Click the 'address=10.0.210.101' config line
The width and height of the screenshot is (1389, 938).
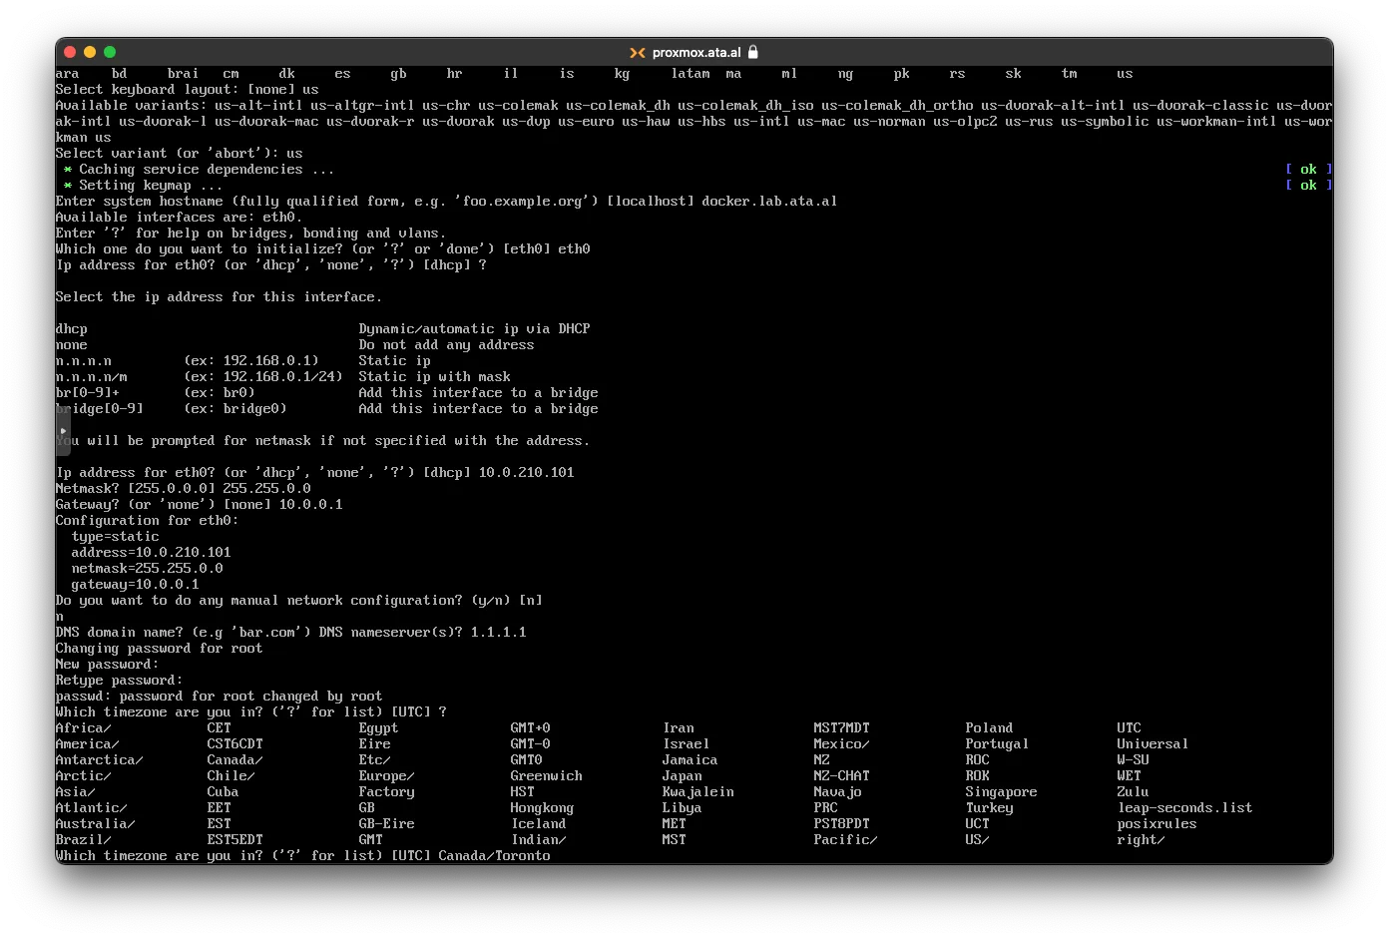click(x=152, y=553)
